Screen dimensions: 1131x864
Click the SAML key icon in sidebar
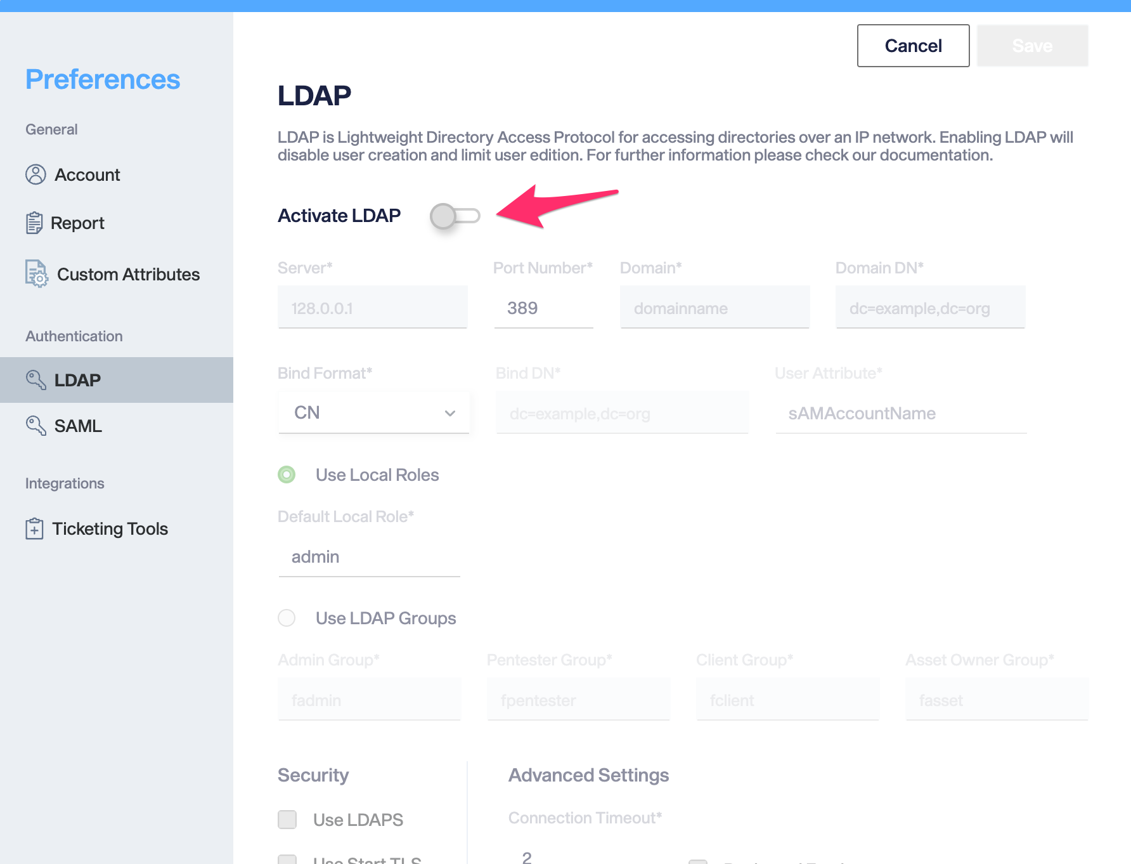[x=36, y=426]
